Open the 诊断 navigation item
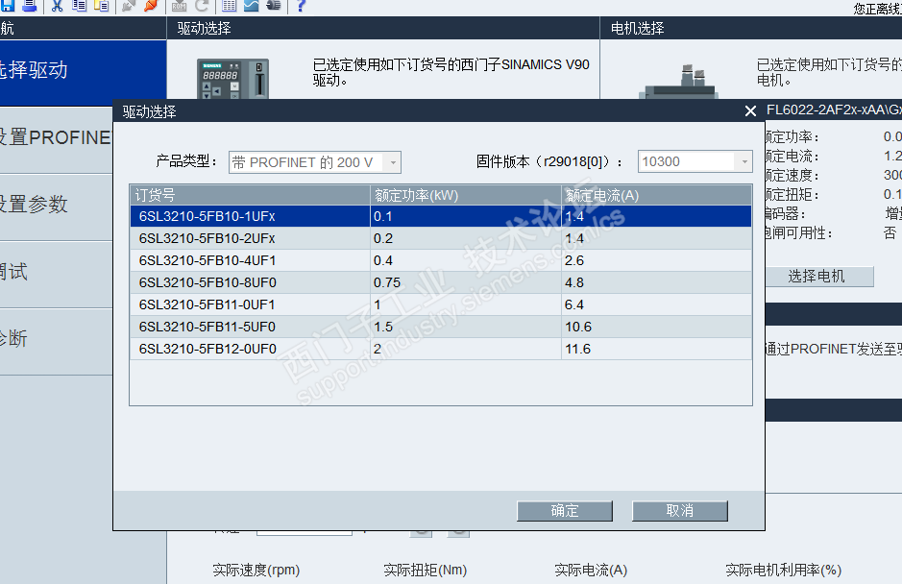Viewport: 902px width, 584px height. click(x=57, y=341)
